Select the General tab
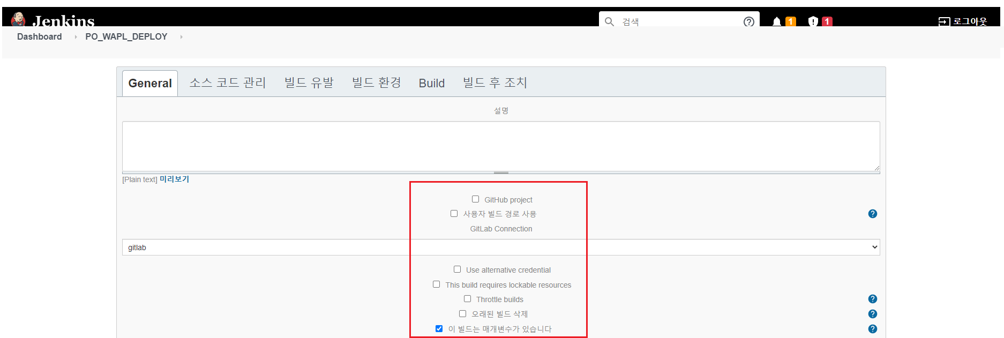 (x=150, y=84)
